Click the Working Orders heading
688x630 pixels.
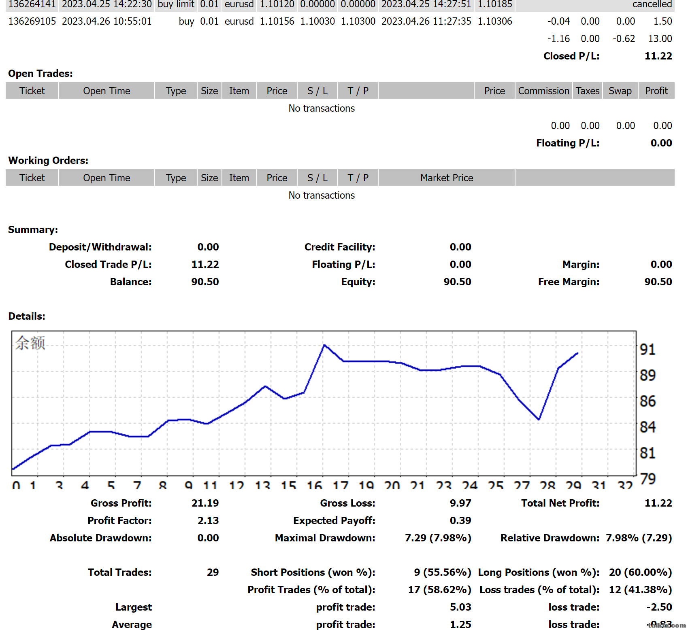48,161
